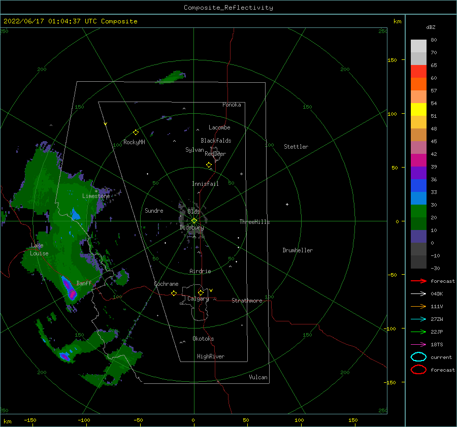Click the HighRiver label
This screenshot has width=457, height=427.
tap(211, 356)
